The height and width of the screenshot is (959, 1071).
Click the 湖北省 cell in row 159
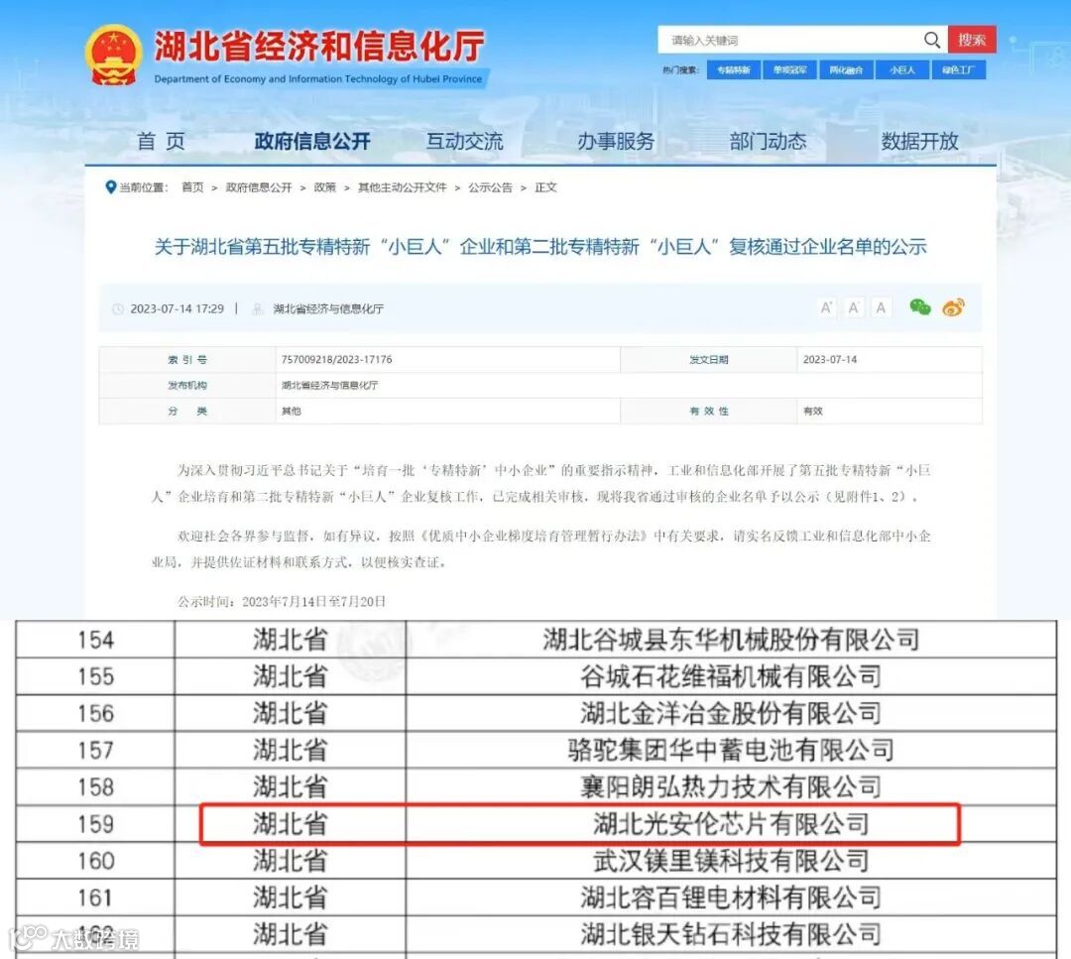(x=291, y=824)
